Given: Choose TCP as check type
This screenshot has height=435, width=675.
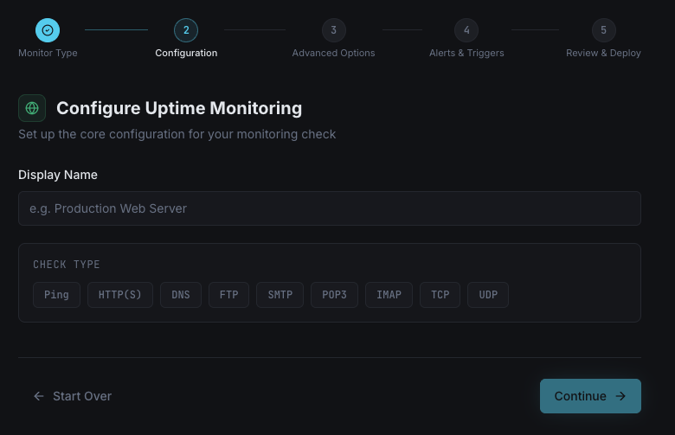Looking at the screenshot, I should [x=440, y=295].
